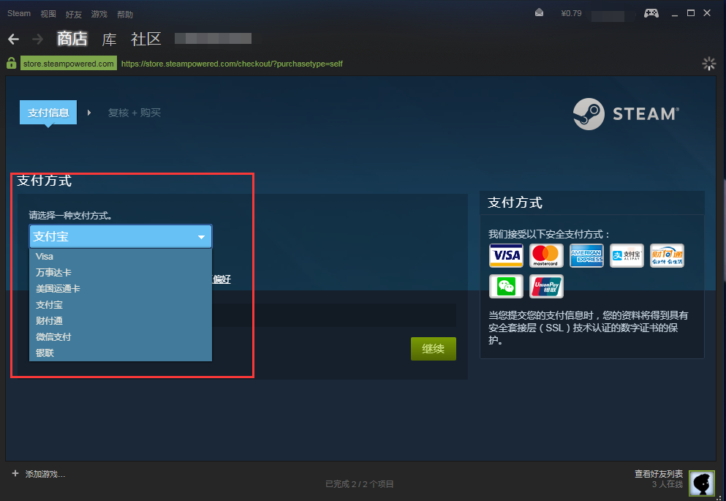The height and width of the screenshot is (501, 726).
Task: Open 查看好友列表 friends list
Action: click(x=659, y=474)
